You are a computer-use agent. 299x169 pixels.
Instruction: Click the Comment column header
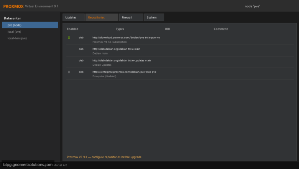point(221,29)
